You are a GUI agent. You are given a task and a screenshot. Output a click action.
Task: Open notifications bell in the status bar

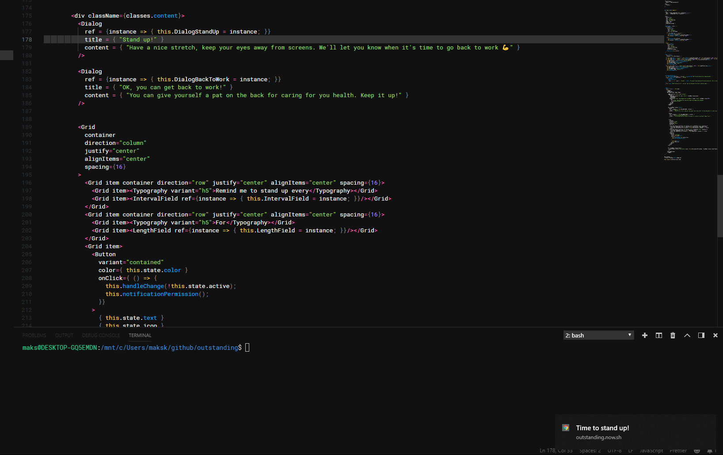pyautogui.click(x=710, y=451)
